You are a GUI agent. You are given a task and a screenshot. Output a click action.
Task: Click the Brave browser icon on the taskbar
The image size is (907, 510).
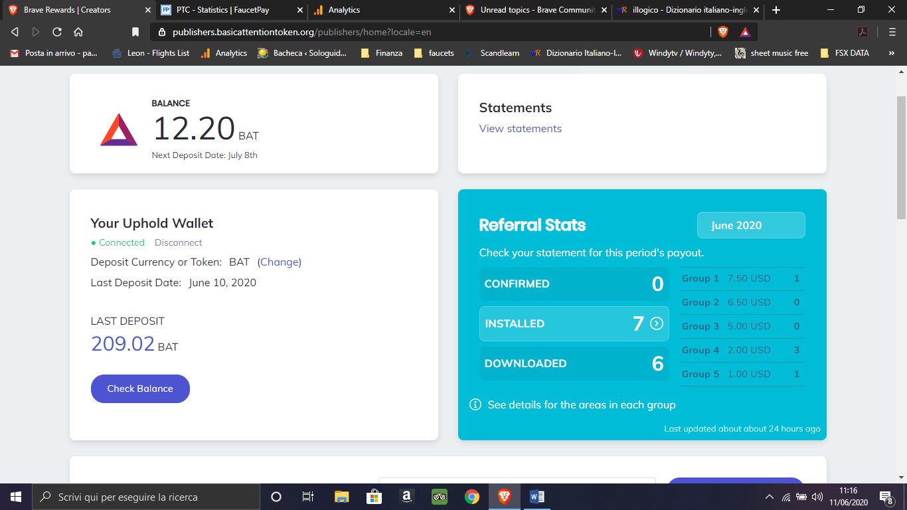(504, 497)
